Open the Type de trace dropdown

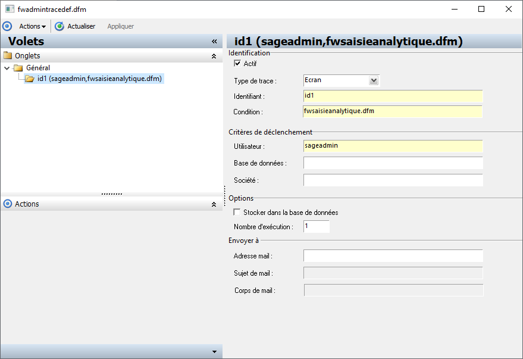[x=374, y=80]
